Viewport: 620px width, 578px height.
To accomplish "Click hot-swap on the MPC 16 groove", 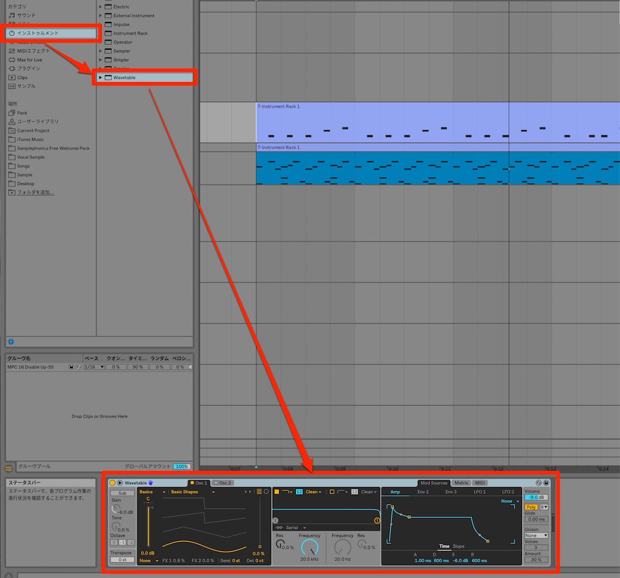I will click(79, 367).
